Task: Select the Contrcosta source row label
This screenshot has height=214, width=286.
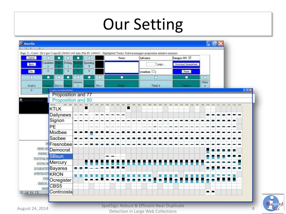Action: 61,192
